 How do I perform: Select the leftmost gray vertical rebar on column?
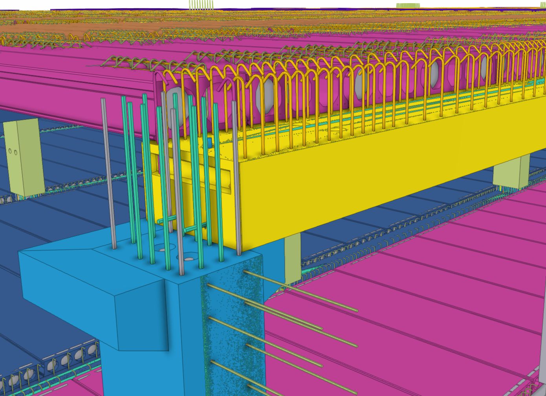[108, 173]
